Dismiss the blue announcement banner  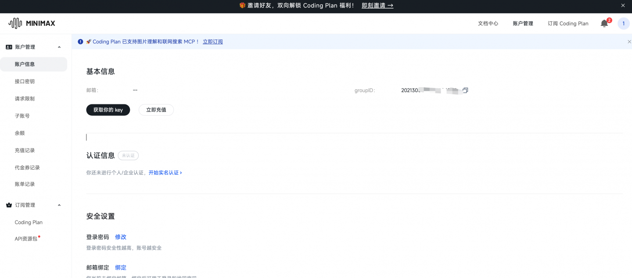629,41
